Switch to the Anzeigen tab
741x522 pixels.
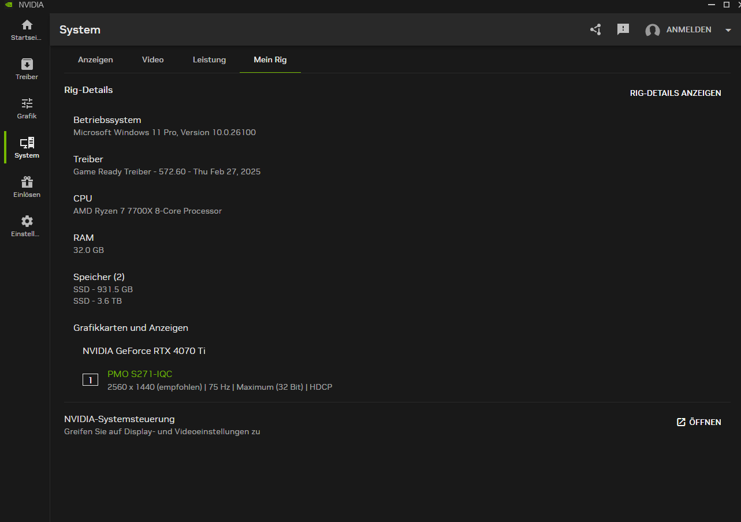(95, 60)
